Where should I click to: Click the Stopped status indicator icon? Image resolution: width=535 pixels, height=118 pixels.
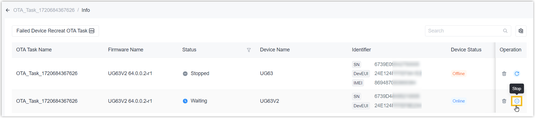(185, 74)
